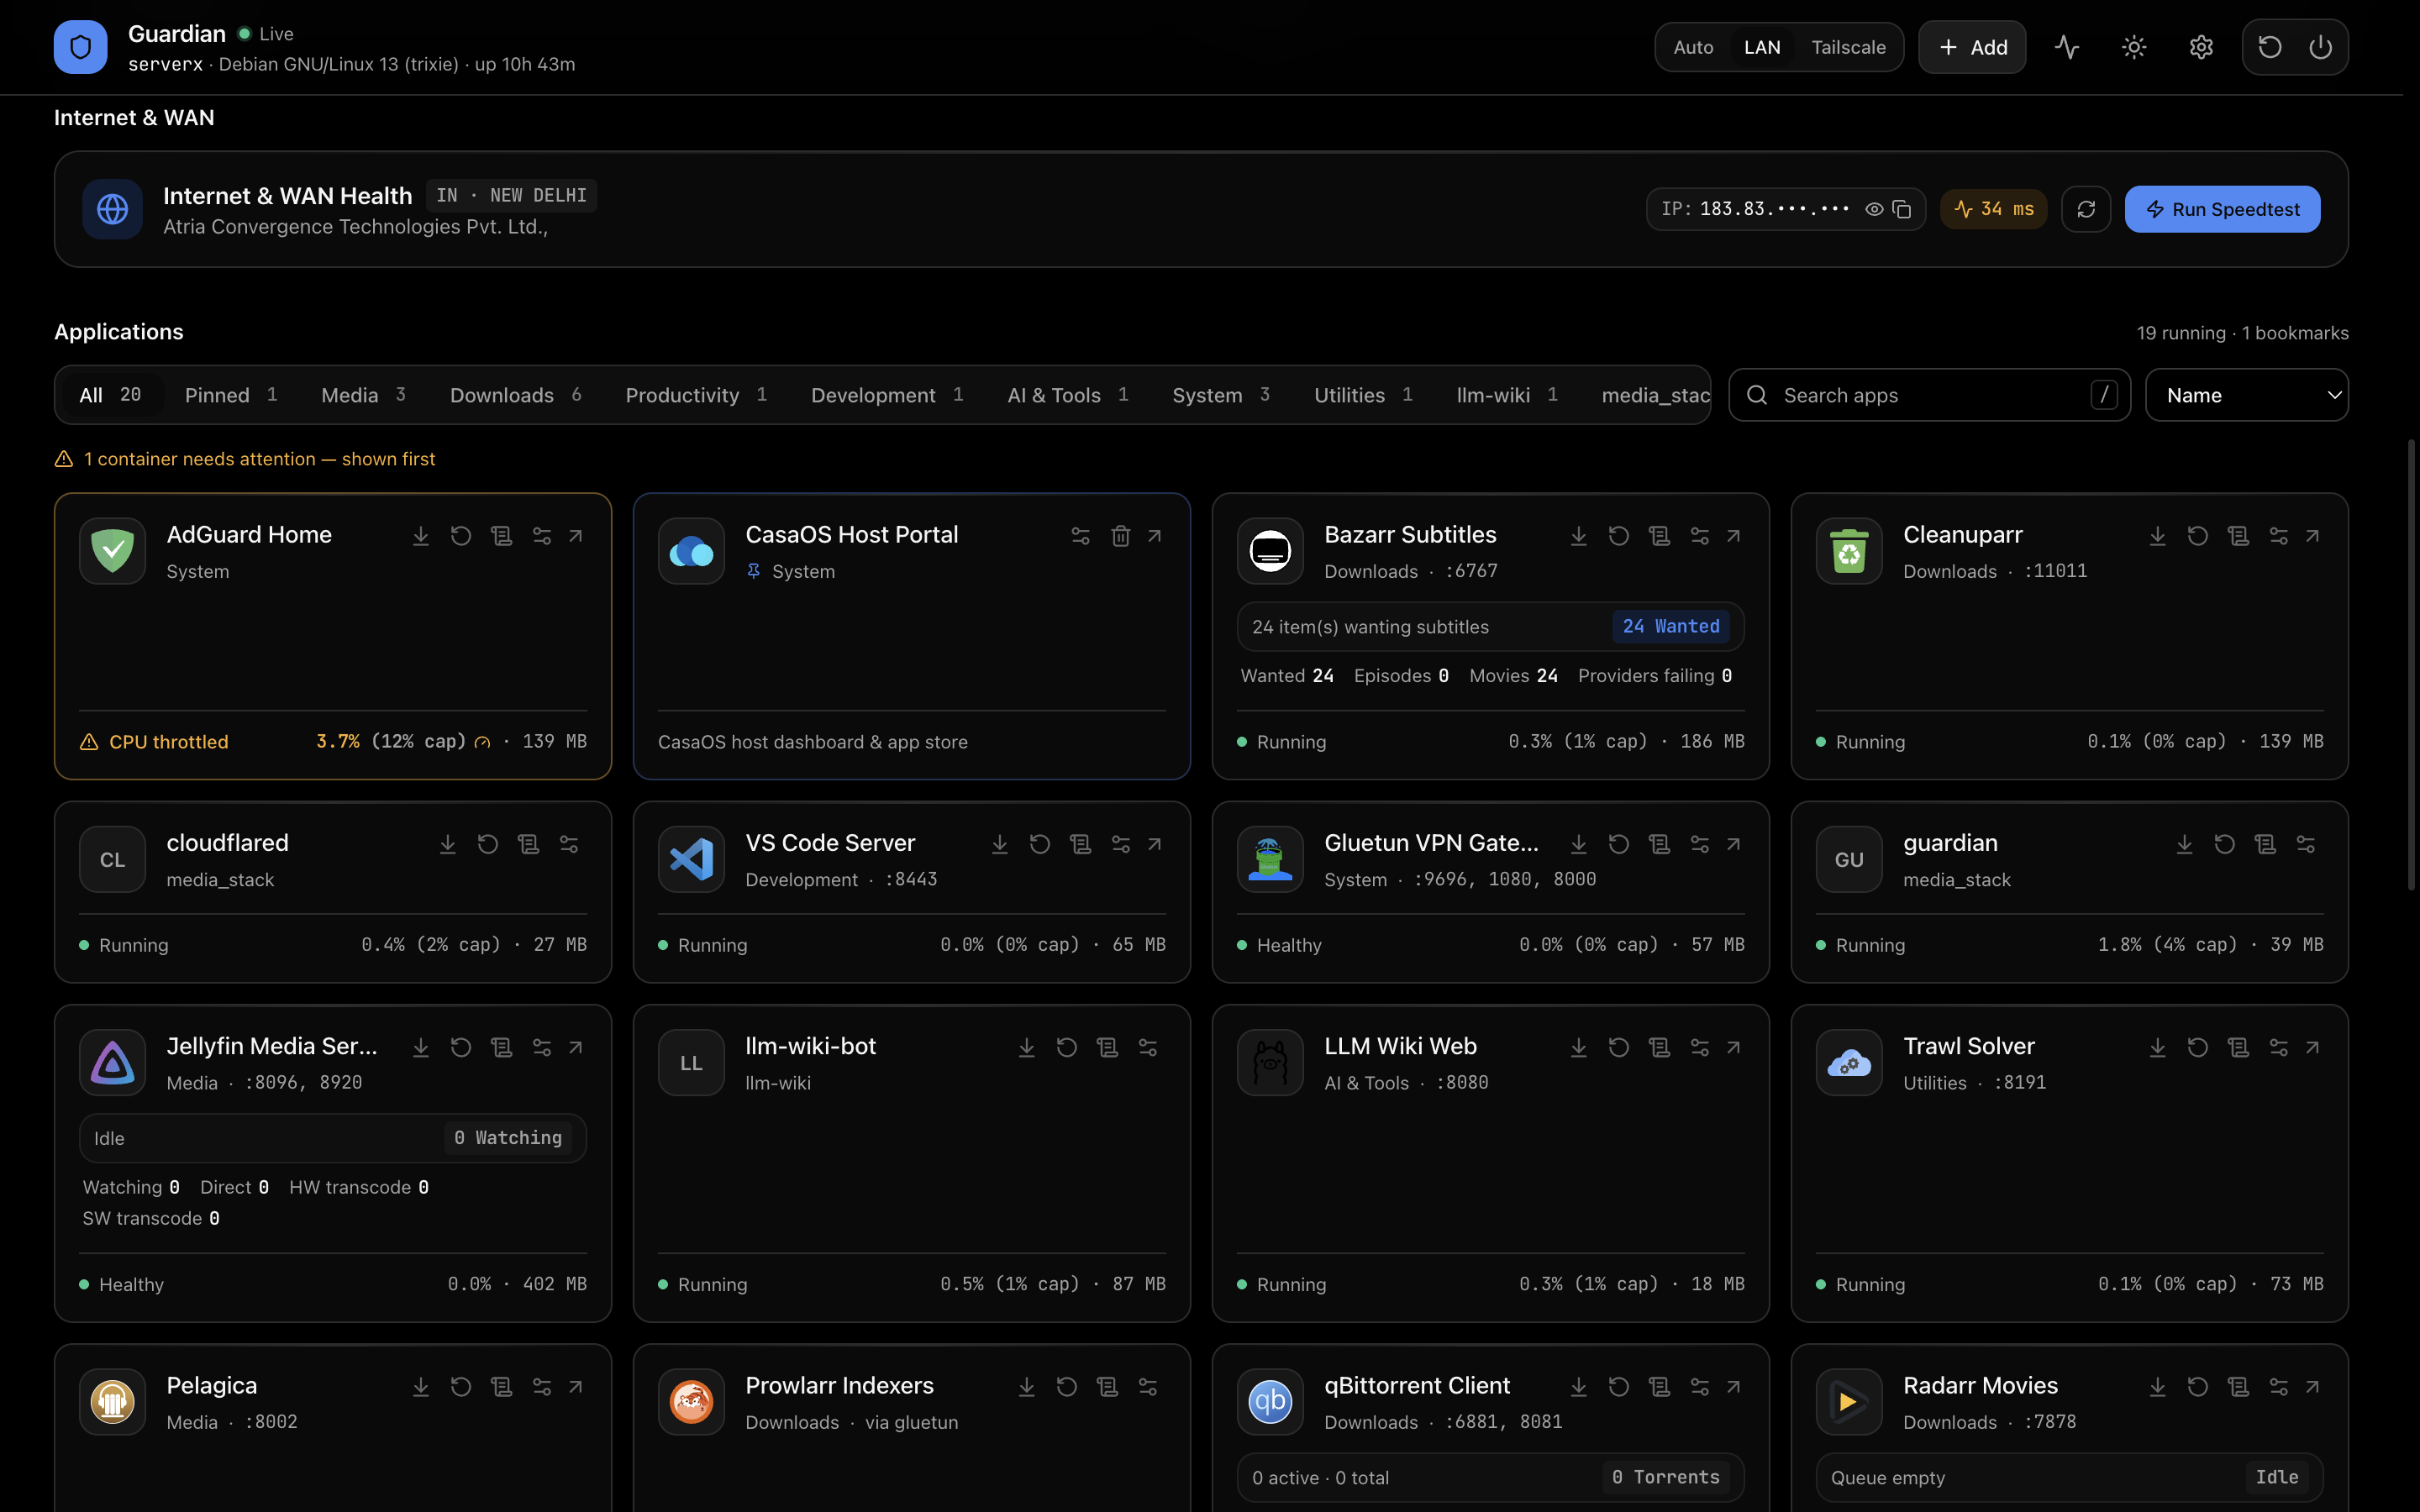Switch network mode to Auto
The height and width of the screenshot is (1512, 2420).
1693,47
